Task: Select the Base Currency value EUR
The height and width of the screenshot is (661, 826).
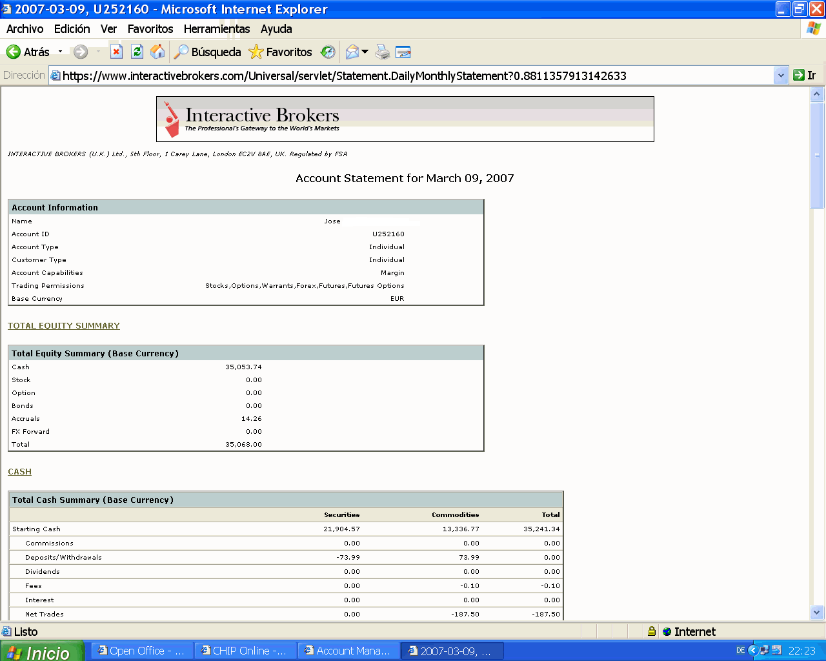Action: pos(398,299)
